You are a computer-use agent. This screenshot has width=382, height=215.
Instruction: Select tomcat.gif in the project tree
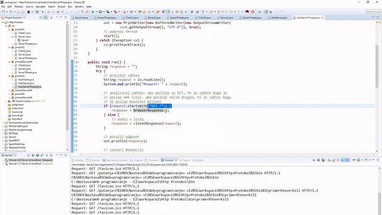click(x=17, y=115)
